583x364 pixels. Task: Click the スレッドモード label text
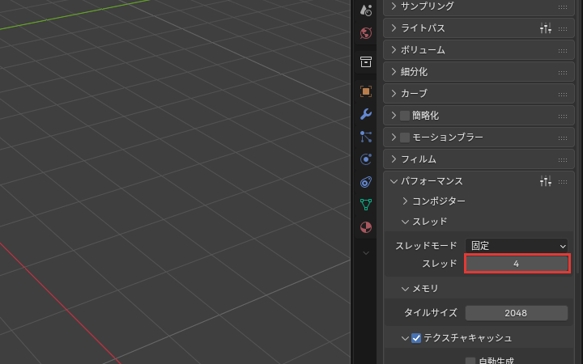coord(426,246)
